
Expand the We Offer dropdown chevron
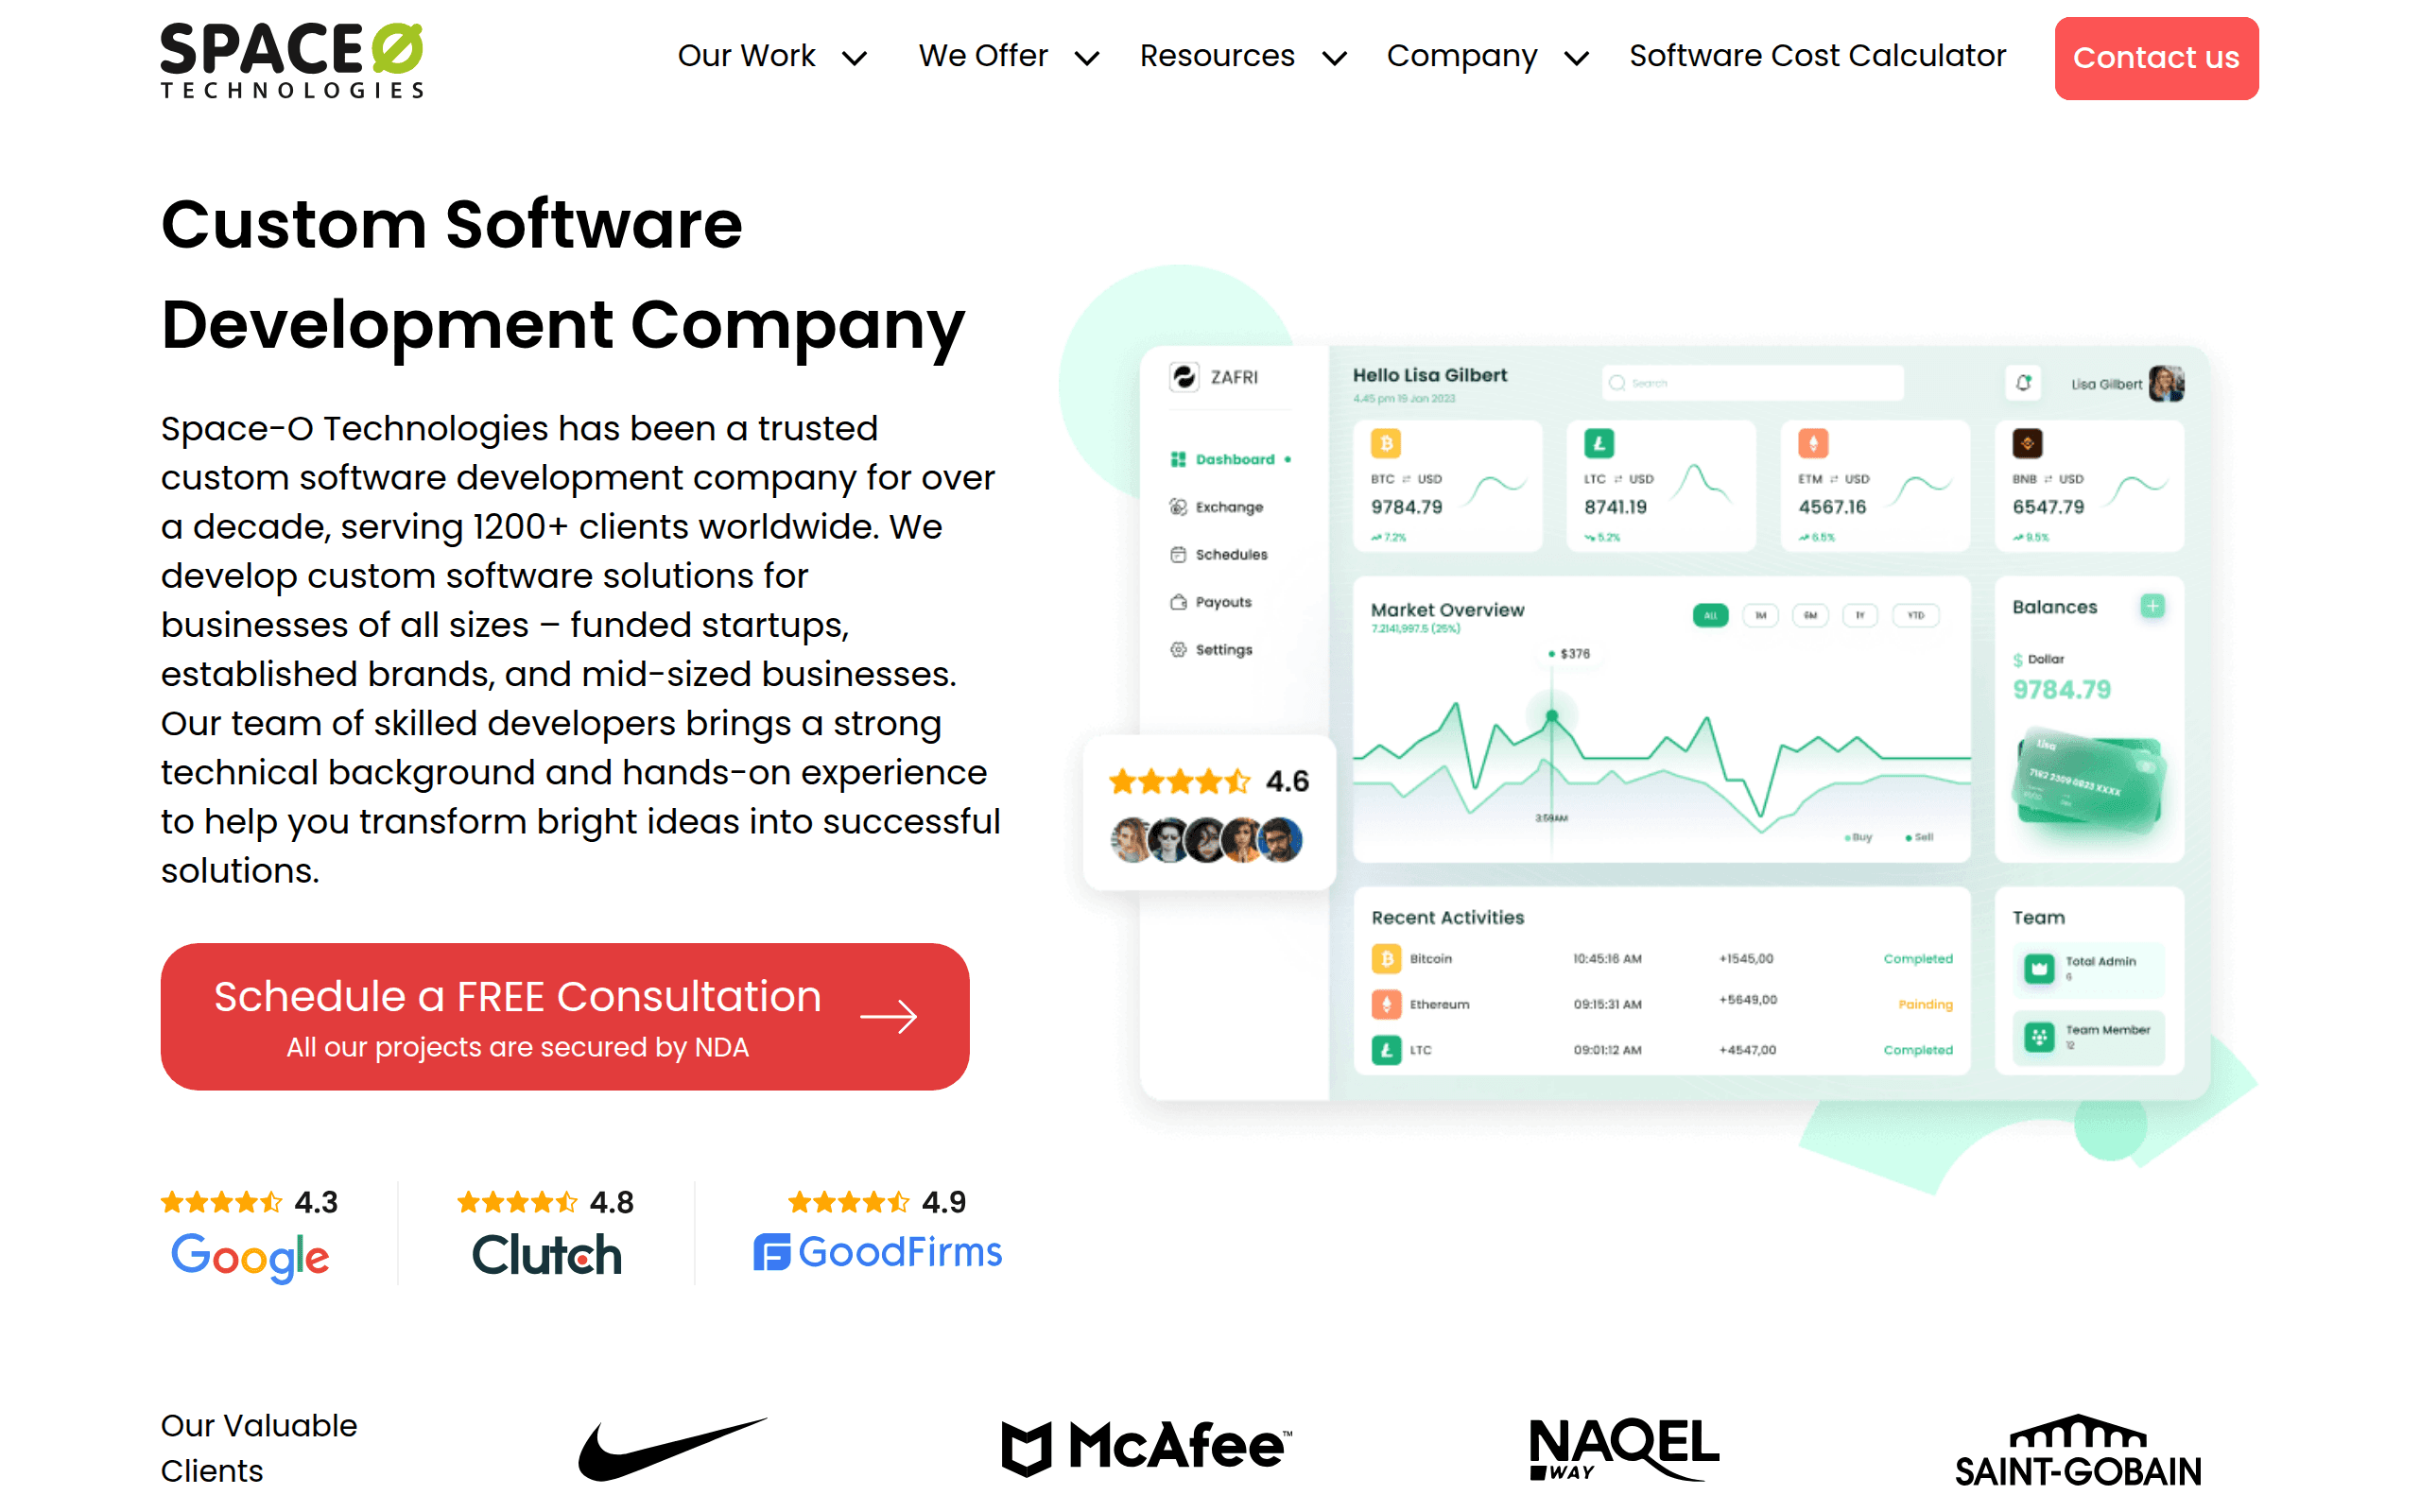1087,58
